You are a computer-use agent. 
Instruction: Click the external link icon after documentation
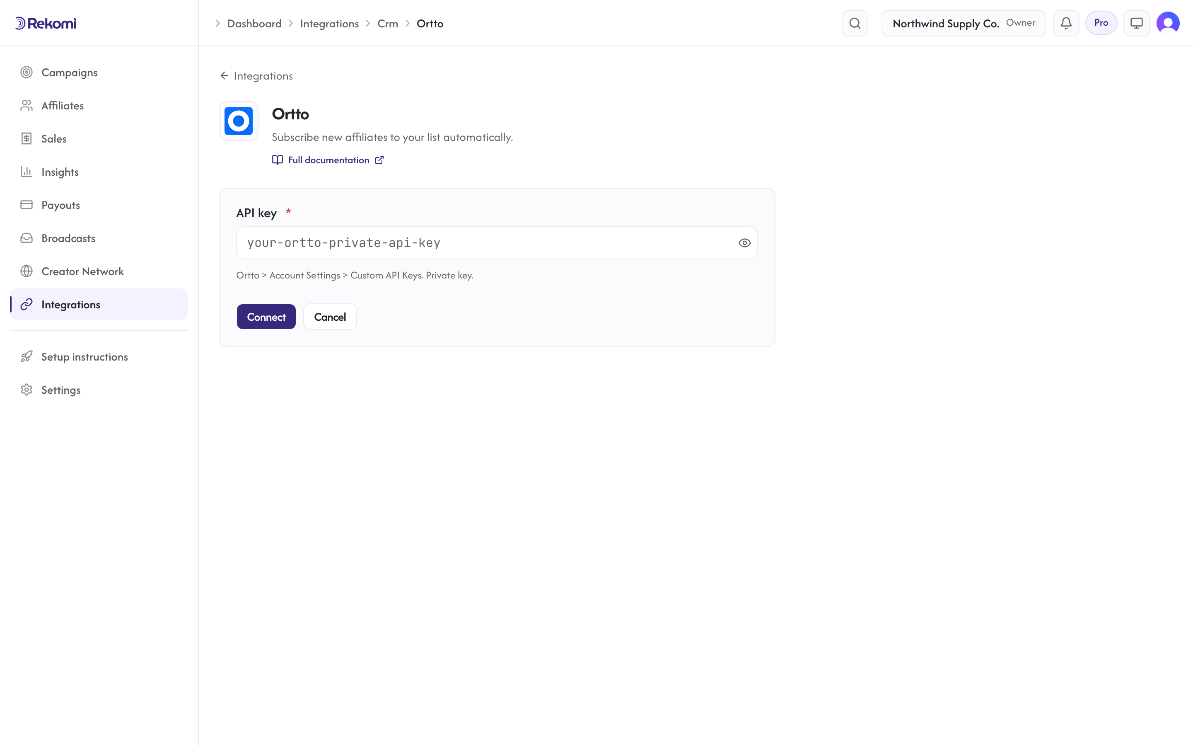click(x=379, y=160)
